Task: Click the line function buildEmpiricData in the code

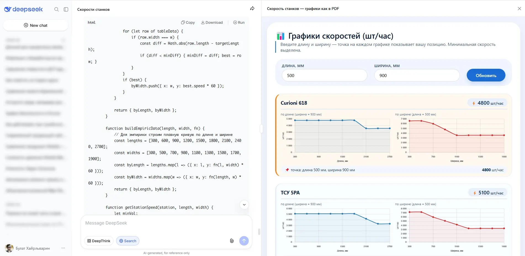Action: (x=155, y=128)
